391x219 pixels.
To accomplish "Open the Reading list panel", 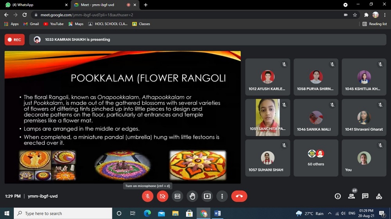I will click(375, 24).
